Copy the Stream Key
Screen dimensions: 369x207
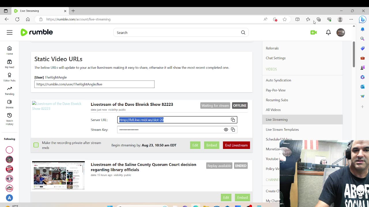(x=233, y=130)
